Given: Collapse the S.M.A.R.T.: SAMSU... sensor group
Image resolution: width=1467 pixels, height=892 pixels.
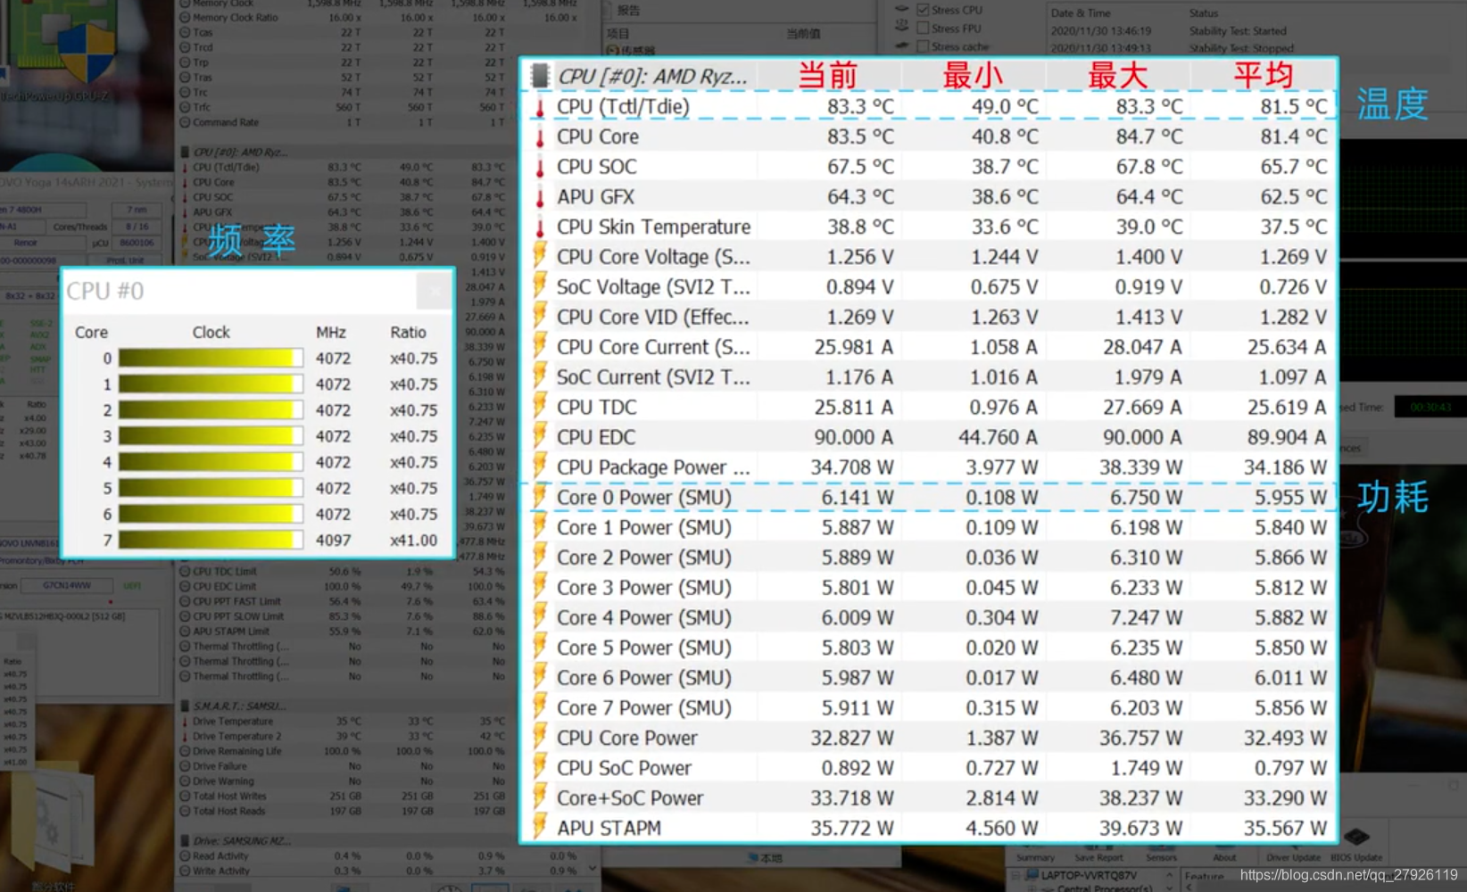Looking at the screenshot, I should point(186,706).
